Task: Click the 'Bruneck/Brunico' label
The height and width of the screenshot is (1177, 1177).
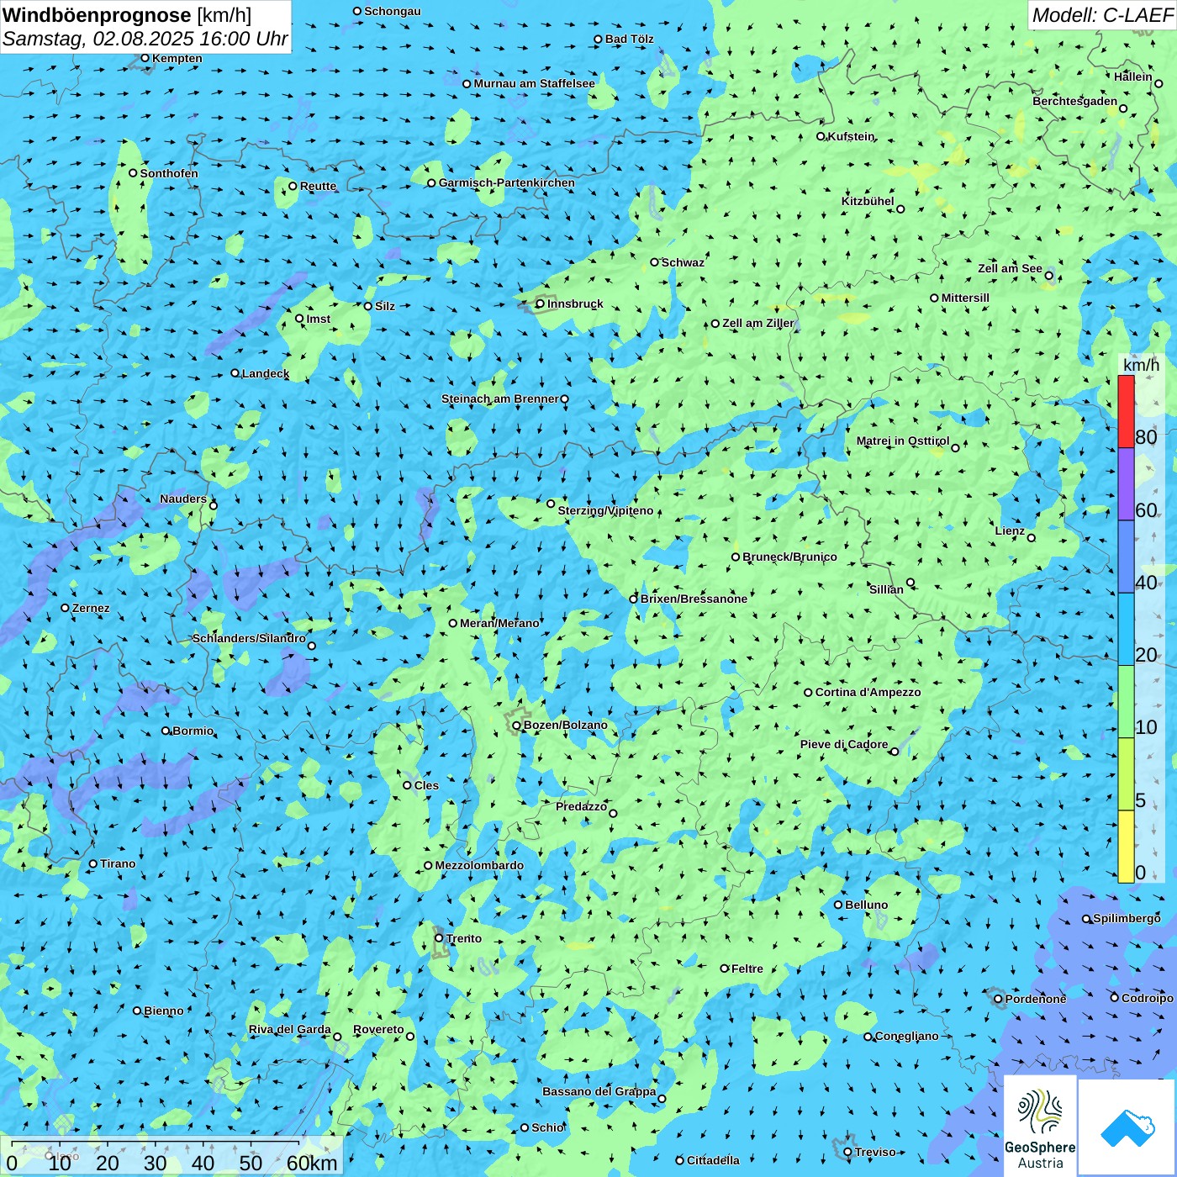Action: 789,557
